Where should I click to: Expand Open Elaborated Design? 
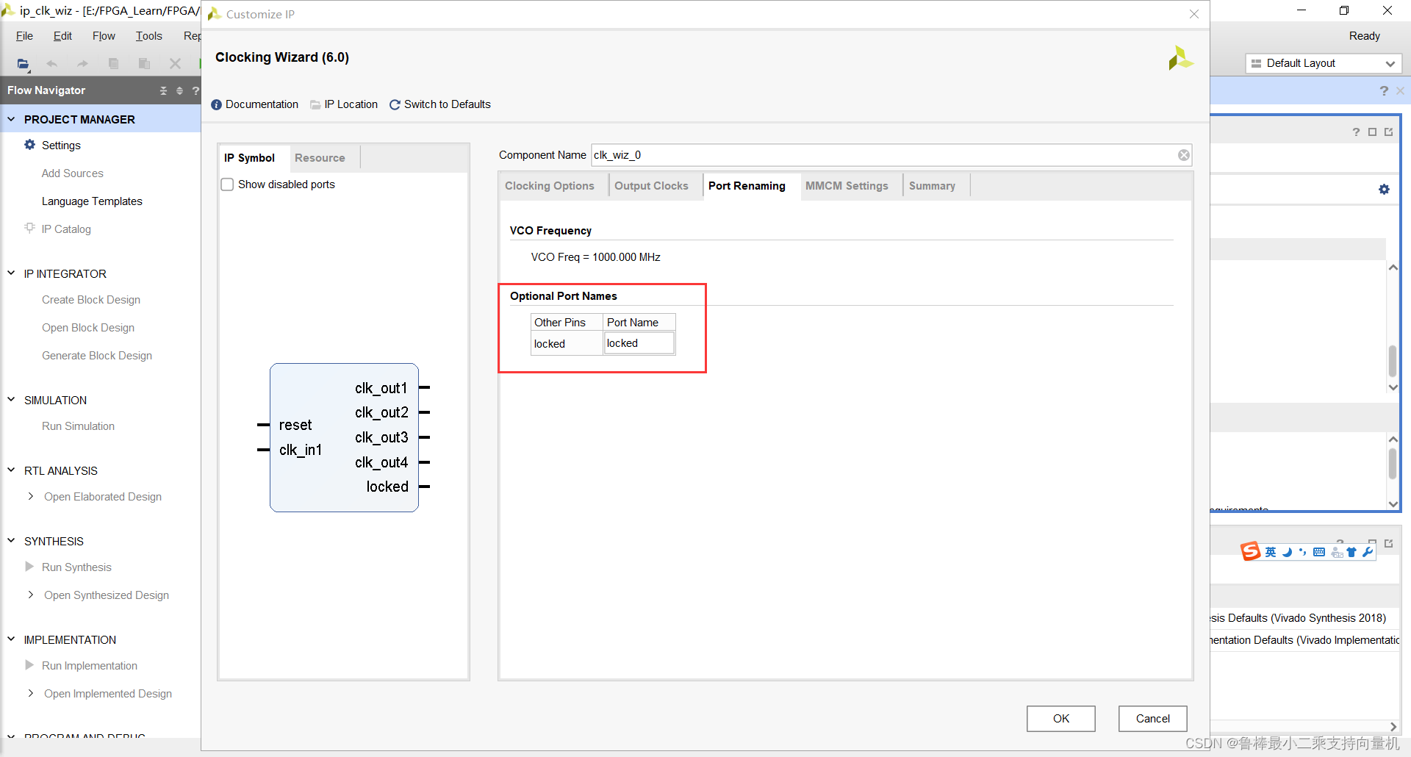[30, 496]
